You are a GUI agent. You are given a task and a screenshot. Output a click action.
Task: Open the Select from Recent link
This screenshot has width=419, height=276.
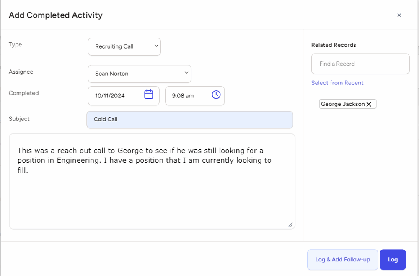[337, 83]
